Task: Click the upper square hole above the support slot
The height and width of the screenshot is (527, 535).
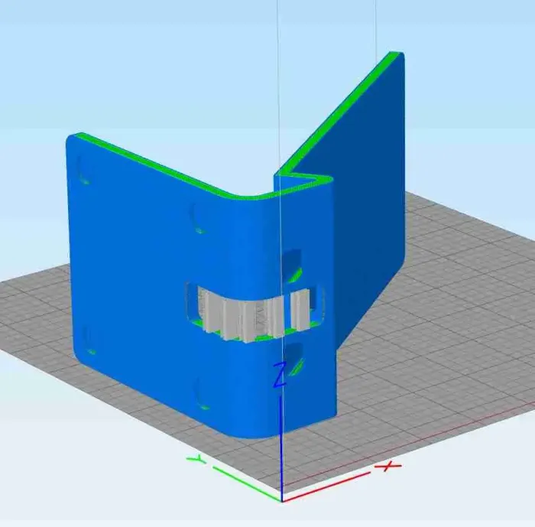Action: (293, 265)
